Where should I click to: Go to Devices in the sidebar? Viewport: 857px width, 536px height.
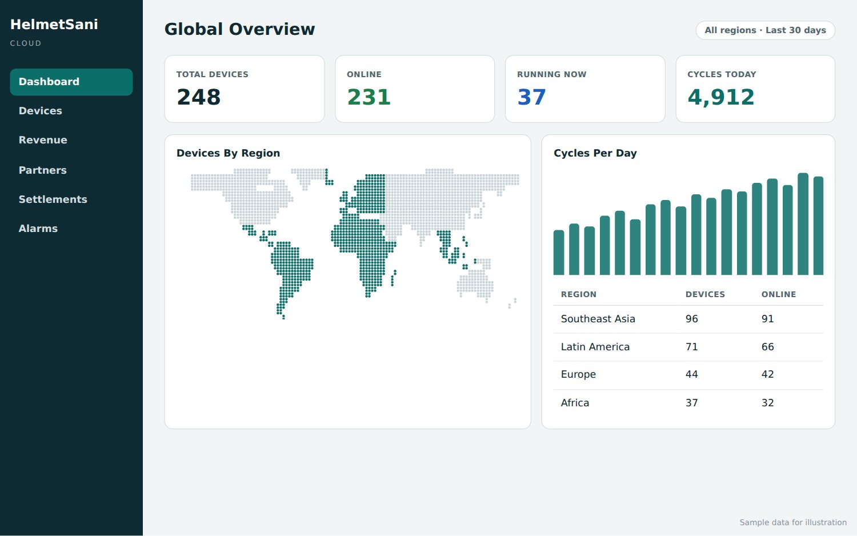pyautogui.click(x=71, y=111)
